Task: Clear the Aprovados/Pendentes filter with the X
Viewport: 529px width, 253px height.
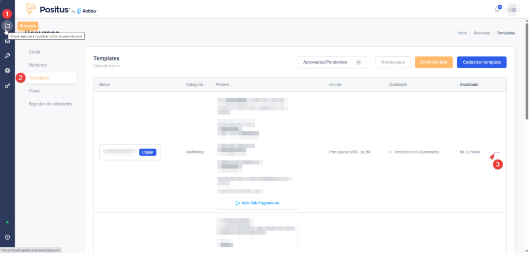Action: (359, 62)
